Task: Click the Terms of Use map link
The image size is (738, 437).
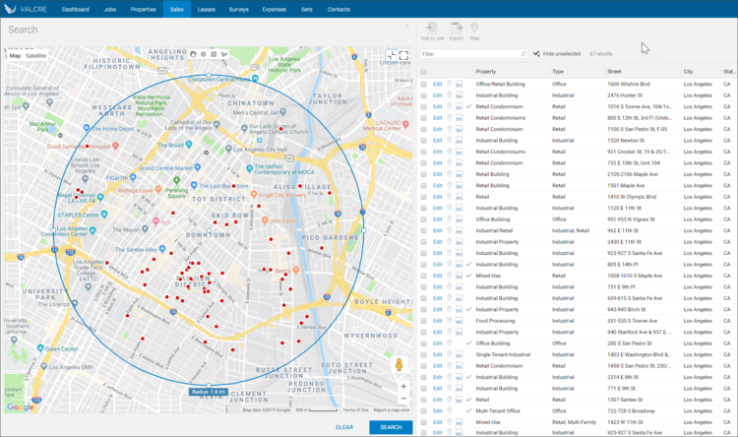Action: point(355,410)
